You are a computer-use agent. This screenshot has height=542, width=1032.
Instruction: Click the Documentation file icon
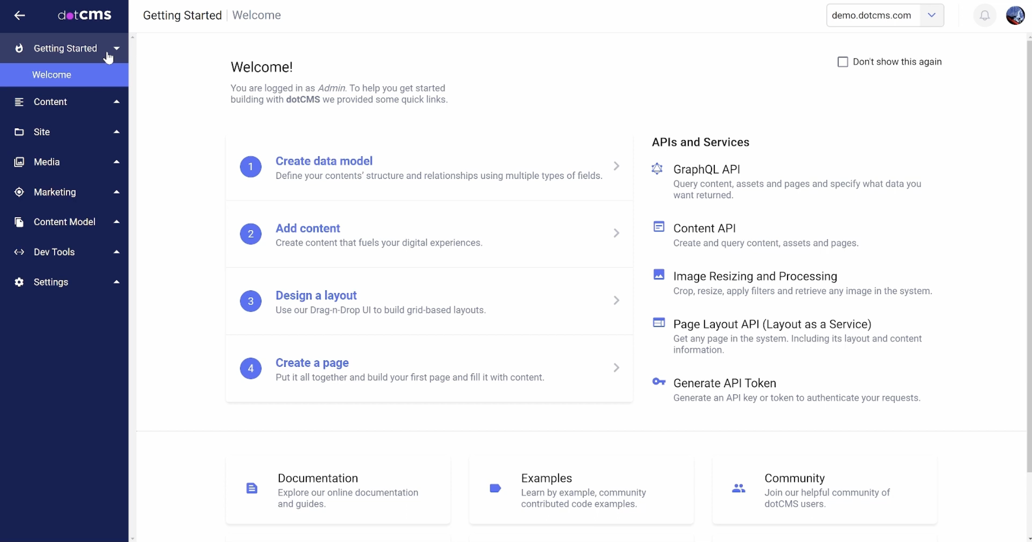click(252, 489)
